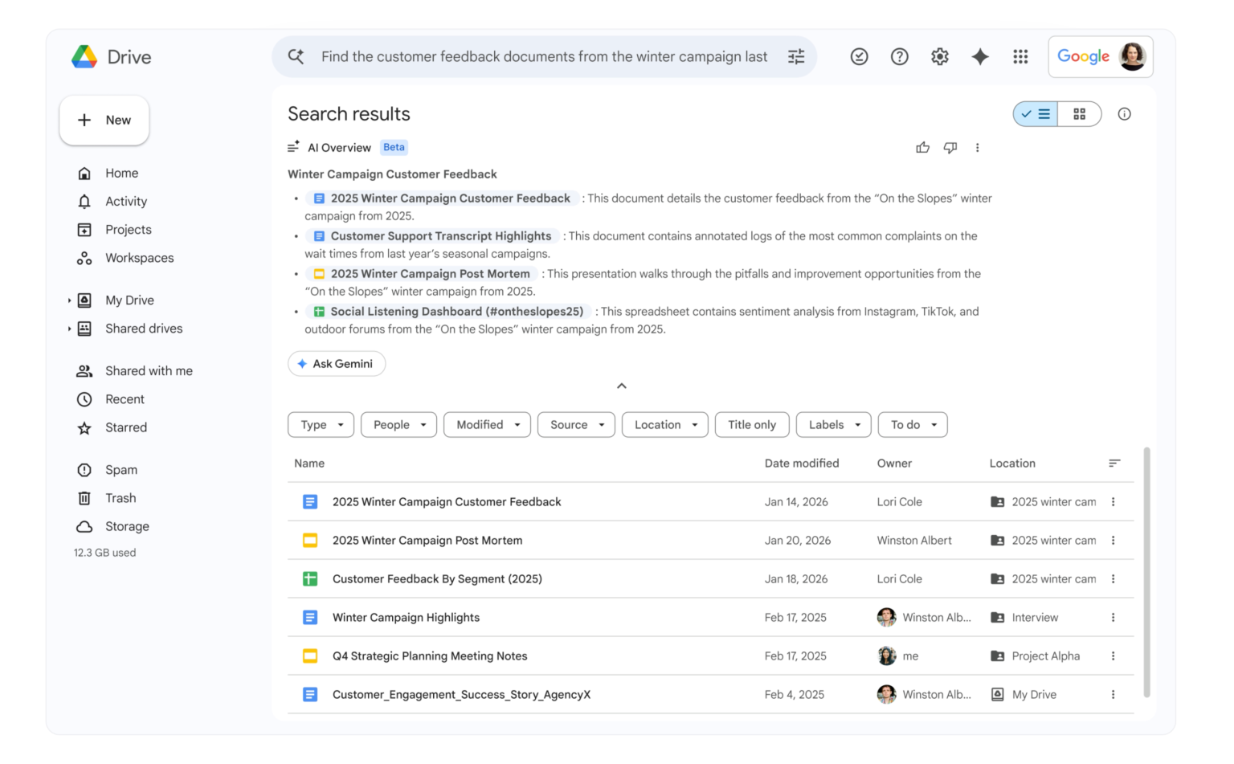The height and width of the screenshot is (764, 1234).
Task: Open the Modified filter dropdown
Action: [x=487, y=424]
